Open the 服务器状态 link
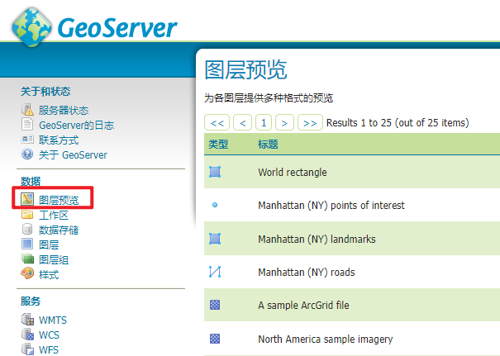Viewport: 500px width, 356px height. click(64, 111)
